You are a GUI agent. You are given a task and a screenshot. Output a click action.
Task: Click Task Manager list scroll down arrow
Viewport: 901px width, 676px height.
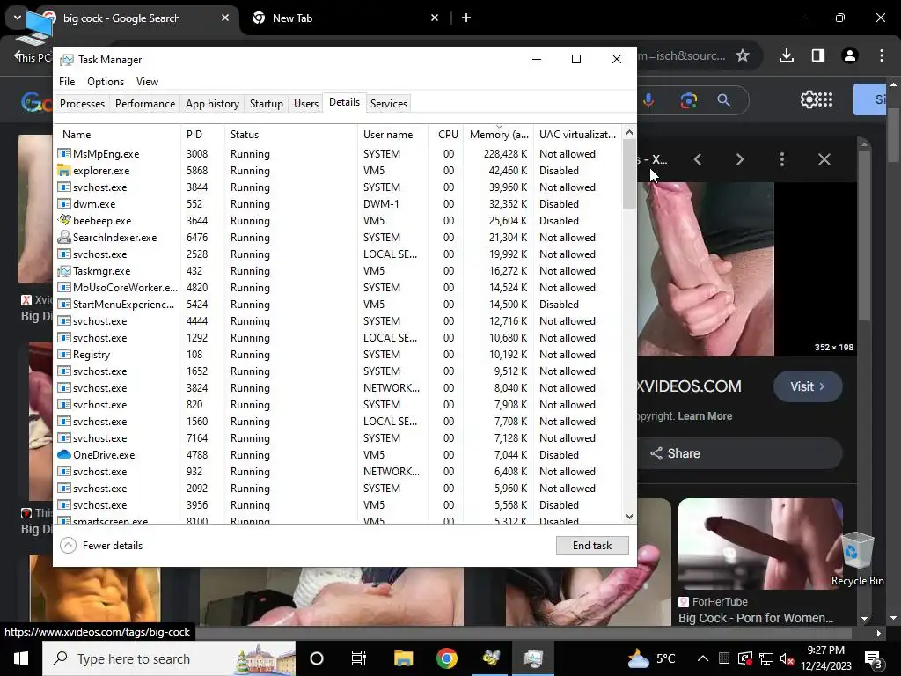click(629, 517)
